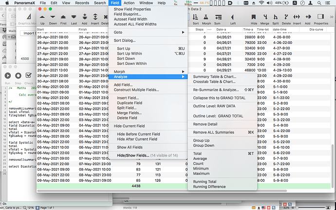Viewport: 336px width, 210px height.
Task: Select cell 09-May-2021 08:00 in Start column
Action: [53, 181]
